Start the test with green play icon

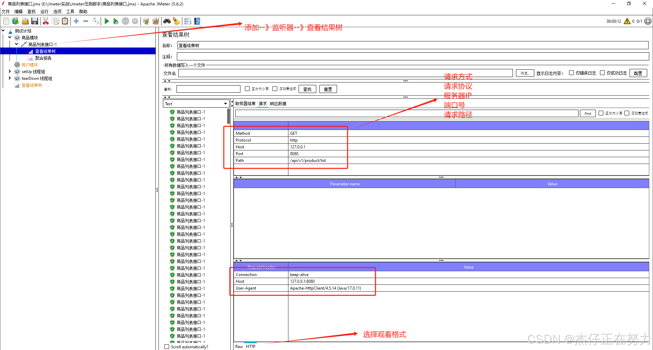click(x=106, y=21)
